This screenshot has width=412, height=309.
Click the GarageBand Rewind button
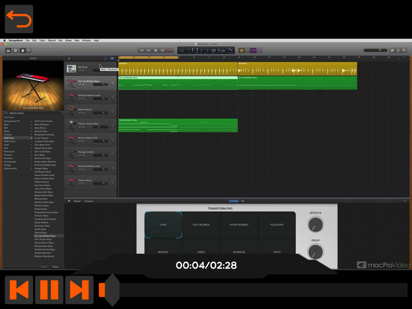(x=141, y=50)
